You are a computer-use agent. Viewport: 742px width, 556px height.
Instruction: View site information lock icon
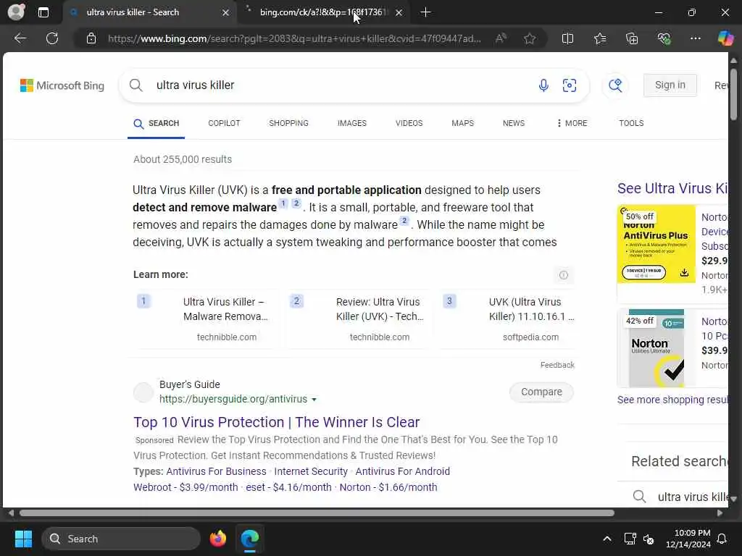pyautogui.click(x=91, y=39)
